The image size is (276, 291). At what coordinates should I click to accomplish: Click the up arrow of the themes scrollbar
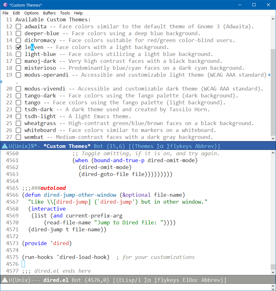click(273, 19)
